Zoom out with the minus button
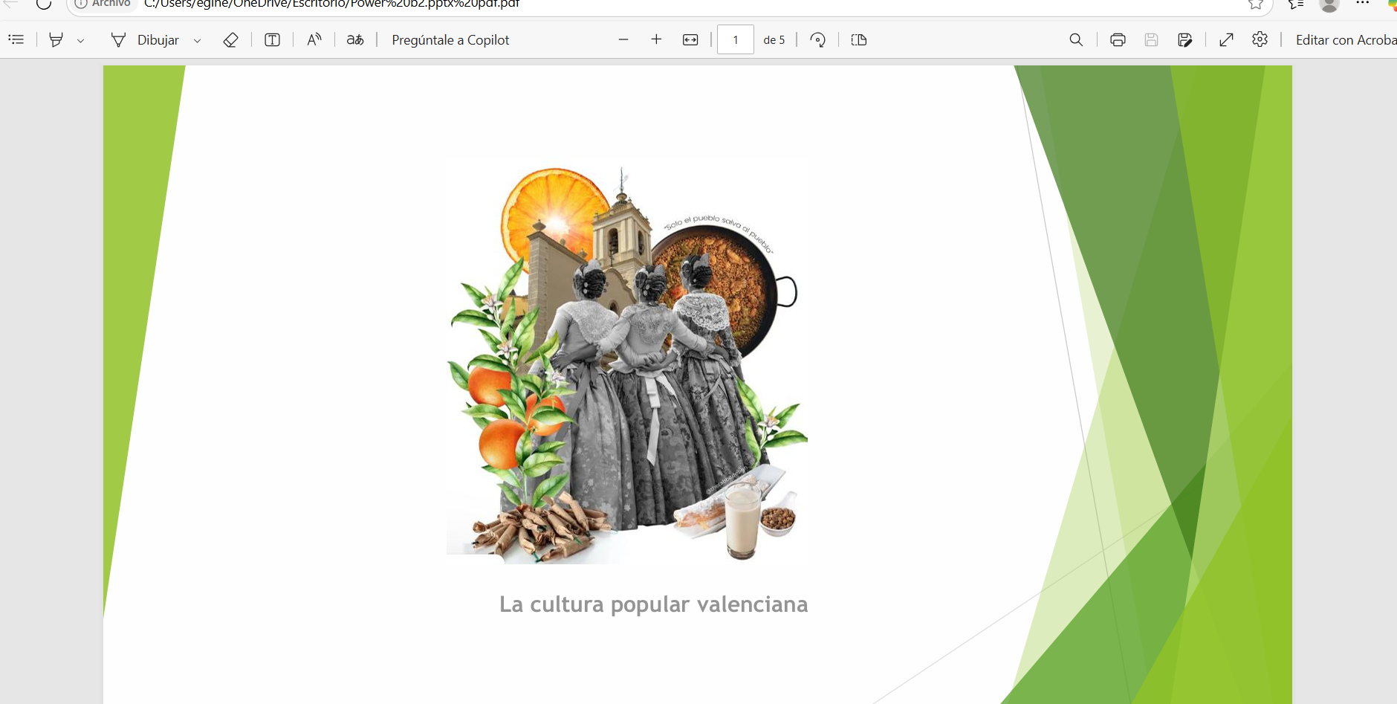Viewport: 1397px width, 704px height. 623,40
